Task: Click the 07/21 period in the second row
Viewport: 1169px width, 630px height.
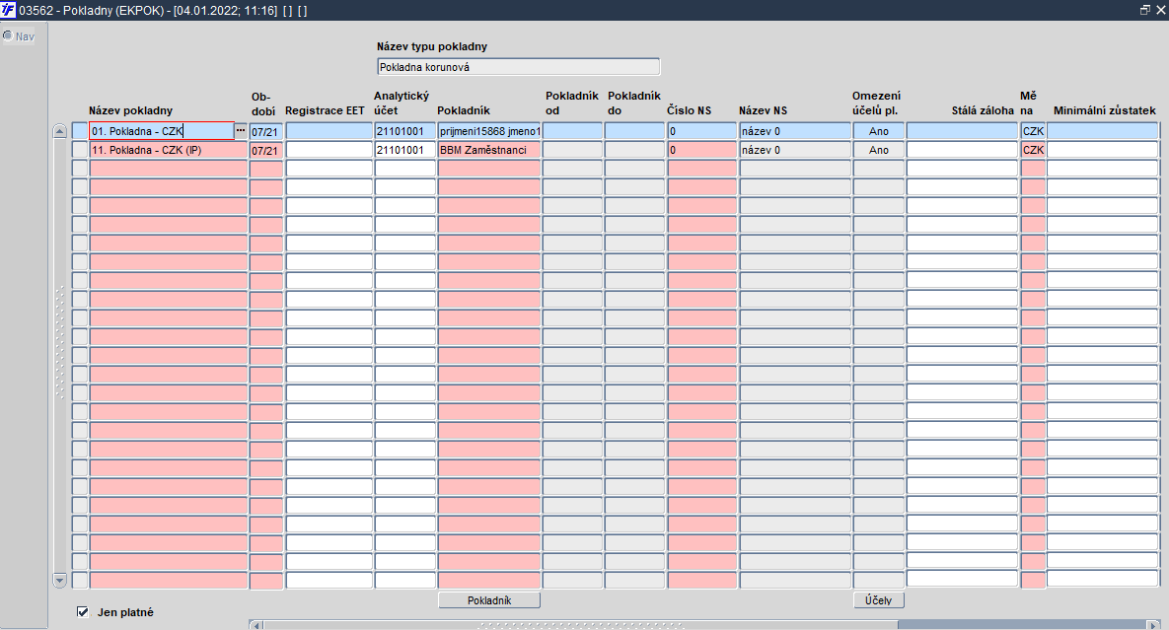Action: (x=266, y=151)
